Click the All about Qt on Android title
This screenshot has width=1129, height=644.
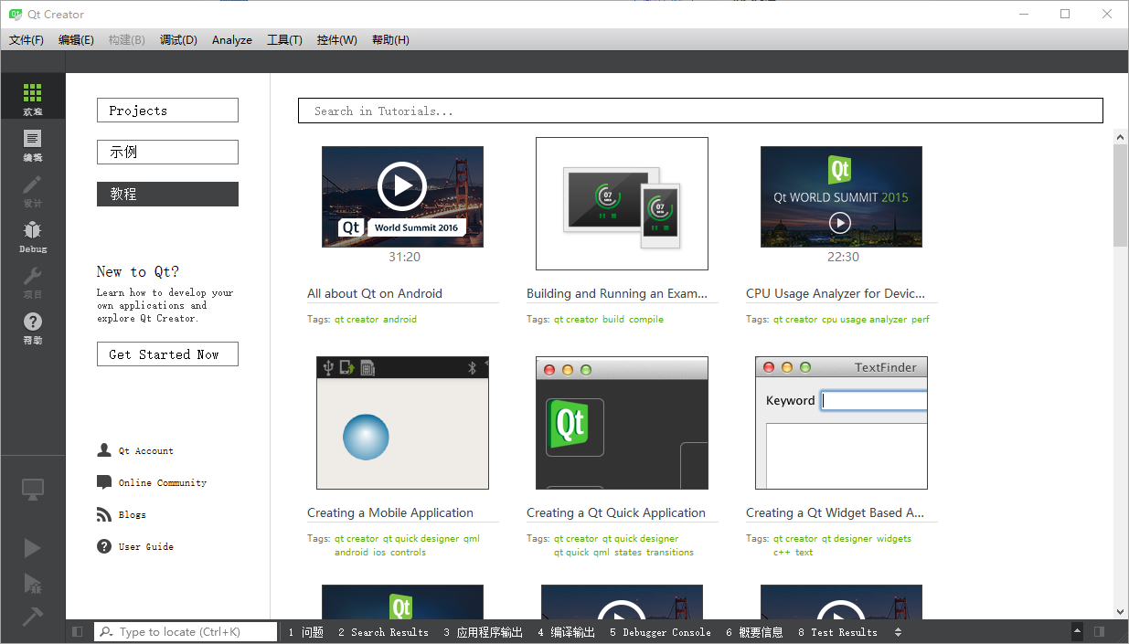tap(375, 293)
